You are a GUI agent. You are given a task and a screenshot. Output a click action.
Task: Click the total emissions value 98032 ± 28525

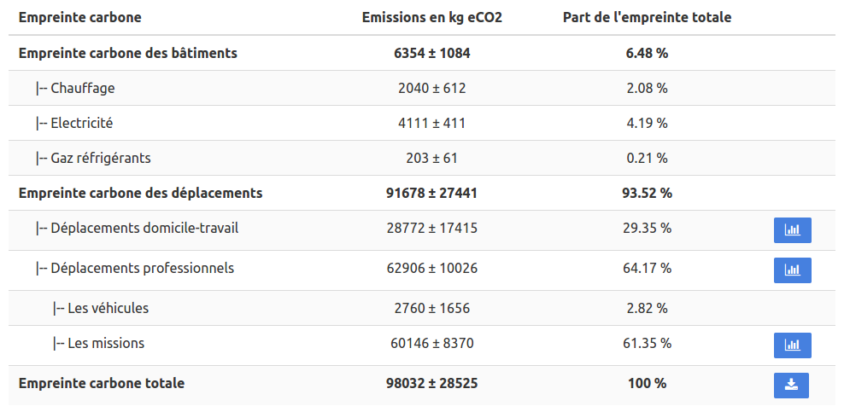click(x=431, y=383)
